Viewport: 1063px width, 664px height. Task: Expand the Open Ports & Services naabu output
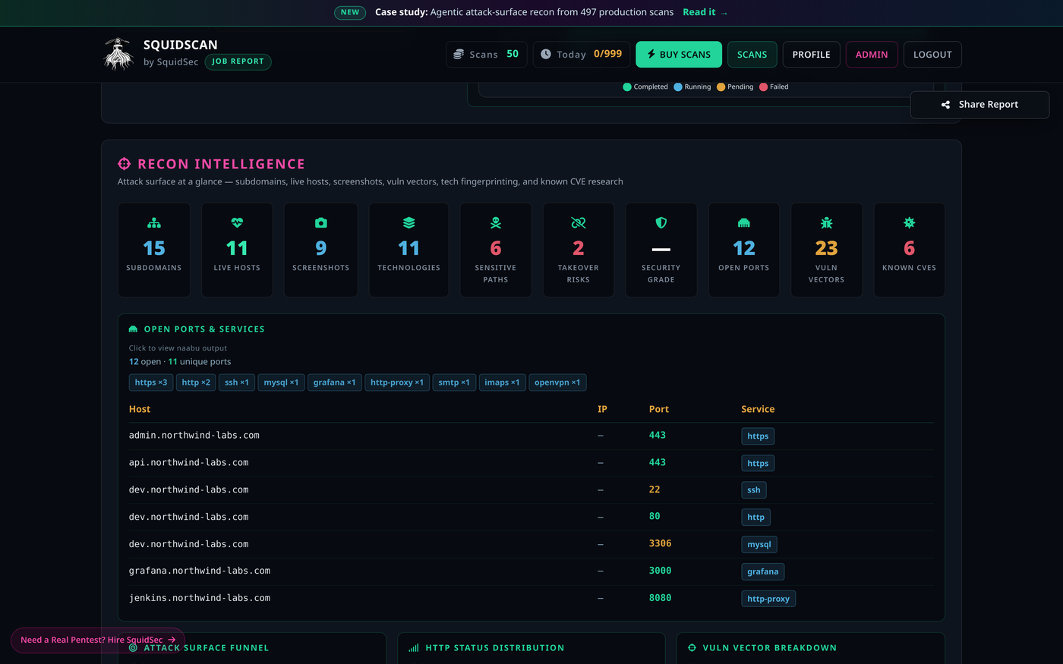click(x=178, y=348)
